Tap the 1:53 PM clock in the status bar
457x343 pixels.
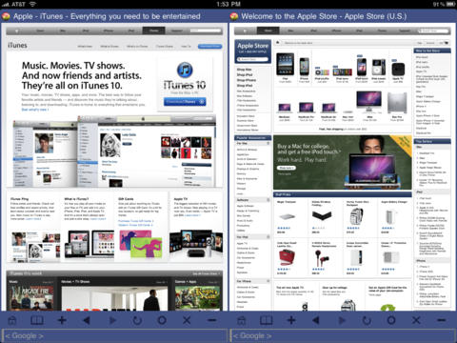click(x=228, y=4)
